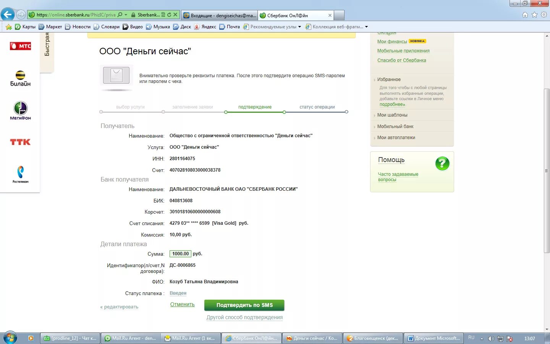Click the Мобильные приложения link
The image size is (550, 344).
pos(403,51)
